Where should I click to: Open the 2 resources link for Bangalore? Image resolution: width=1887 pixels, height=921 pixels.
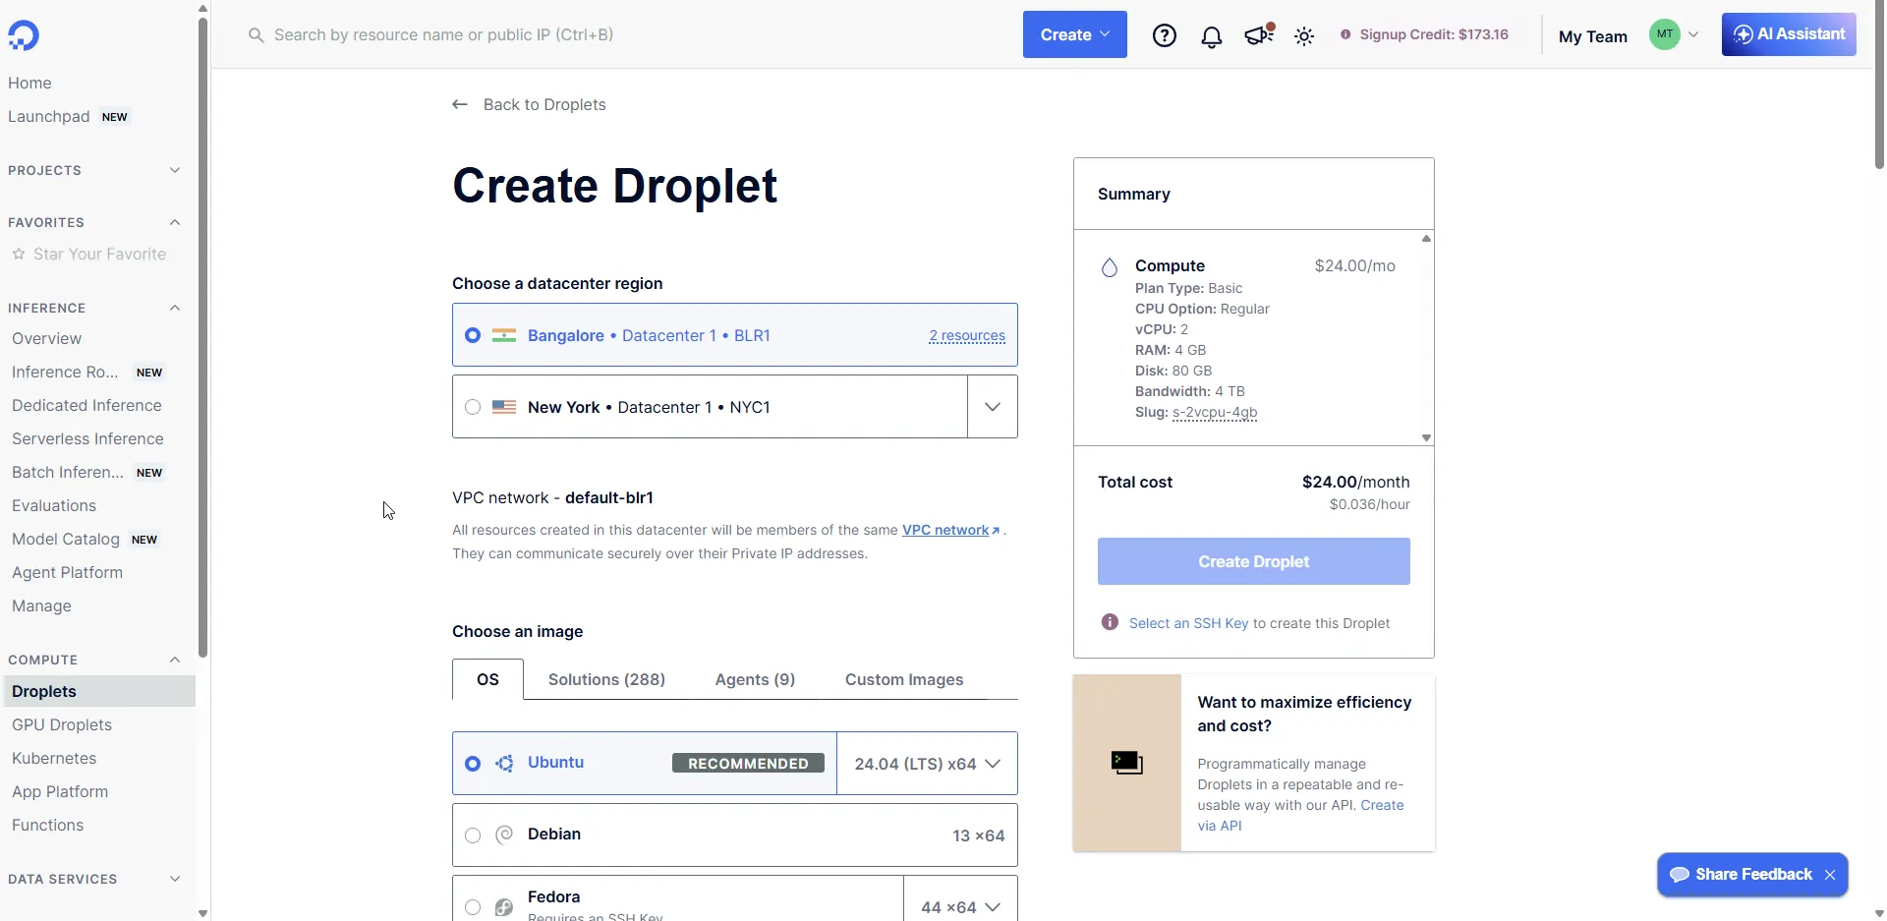[967, 335]
